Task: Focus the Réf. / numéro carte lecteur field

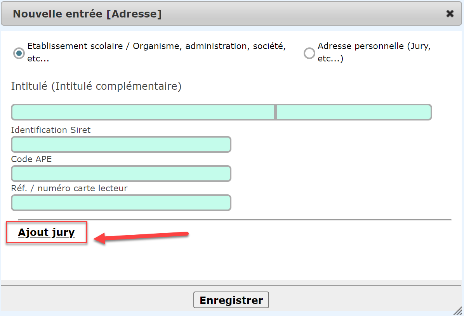Action: point(121,203)
